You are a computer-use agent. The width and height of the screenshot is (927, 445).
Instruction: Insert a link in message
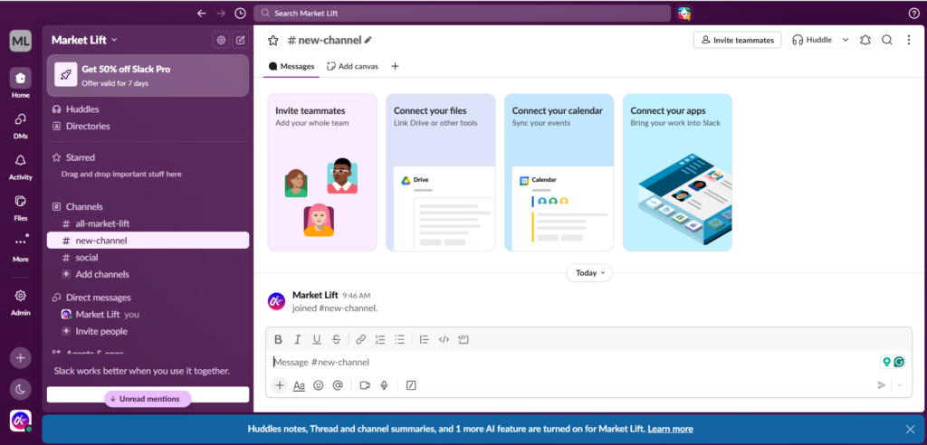(360, 339)
